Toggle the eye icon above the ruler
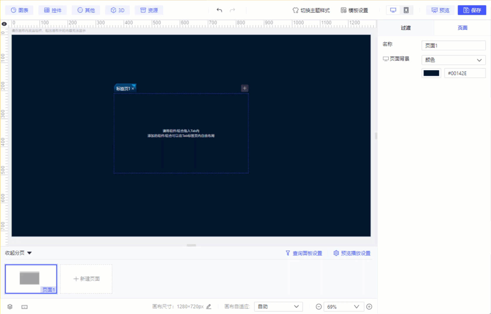Viewport: 491px width, 314px height. (x=4, y=24)
